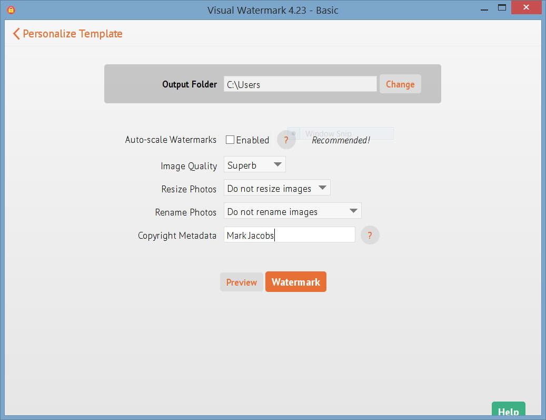Click the Copyright Metadata text field

(x=290, y=235)
